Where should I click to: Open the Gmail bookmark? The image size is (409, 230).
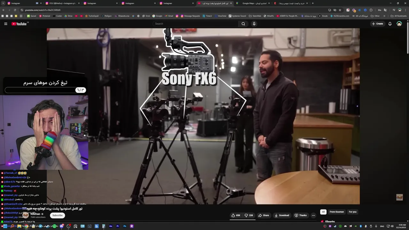(169, 16)
